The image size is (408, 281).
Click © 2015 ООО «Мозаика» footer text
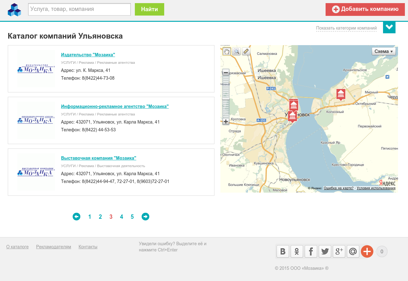pos(302,268)
